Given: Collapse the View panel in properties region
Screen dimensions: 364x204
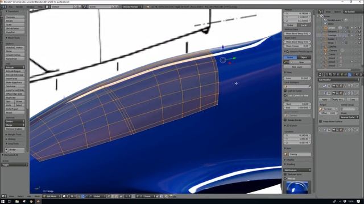Looking at the screenshot, I should 288,73.
